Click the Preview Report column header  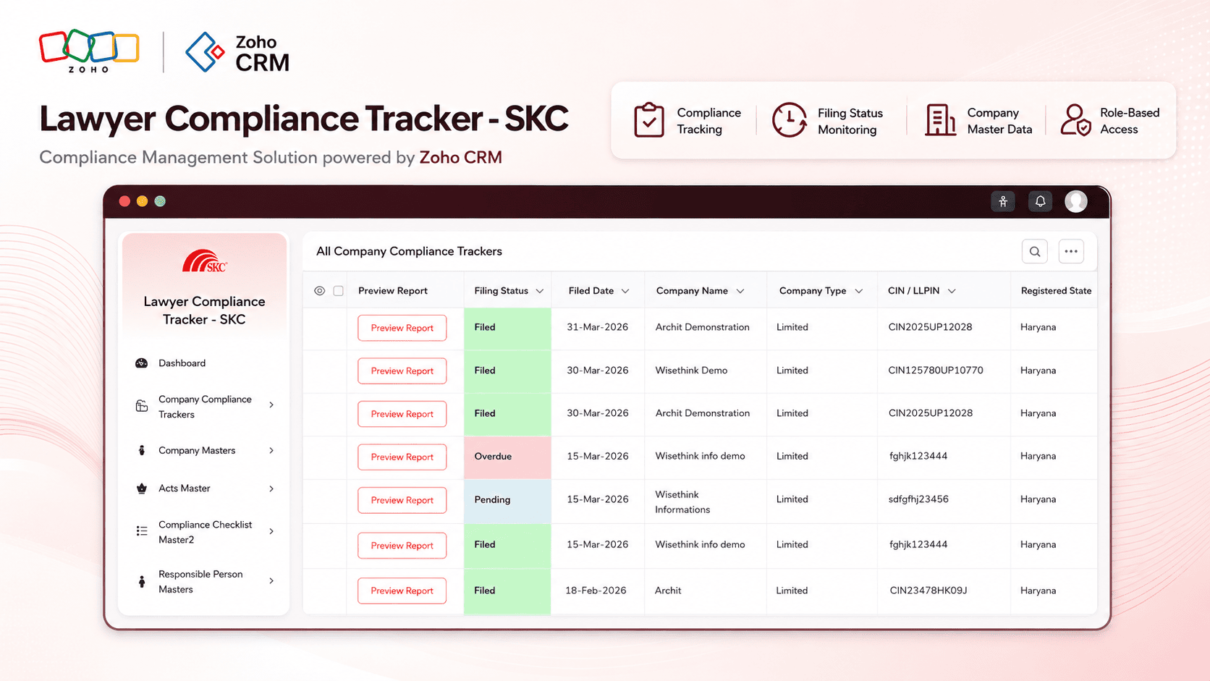click(x=393, y=291)
